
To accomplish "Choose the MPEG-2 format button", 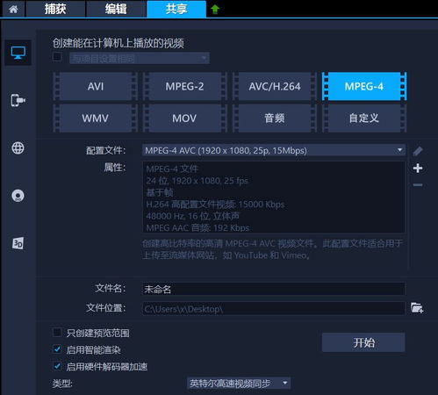I will [x=184, y=86].
